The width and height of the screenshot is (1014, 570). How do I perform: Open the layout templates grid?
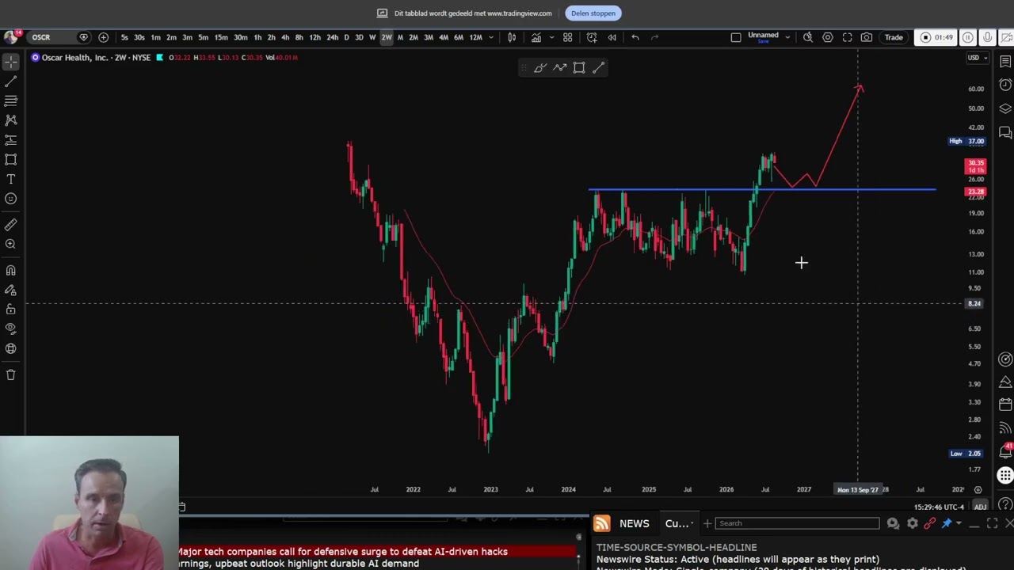point(567,37)
